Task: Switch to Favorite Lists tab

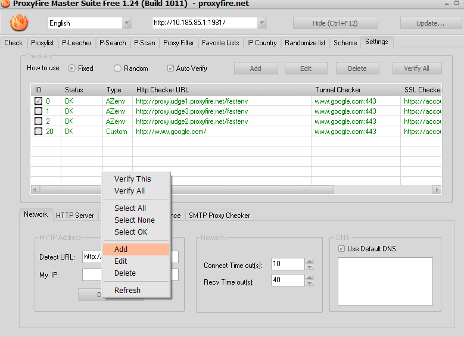Action: click(x=220, y=43)
